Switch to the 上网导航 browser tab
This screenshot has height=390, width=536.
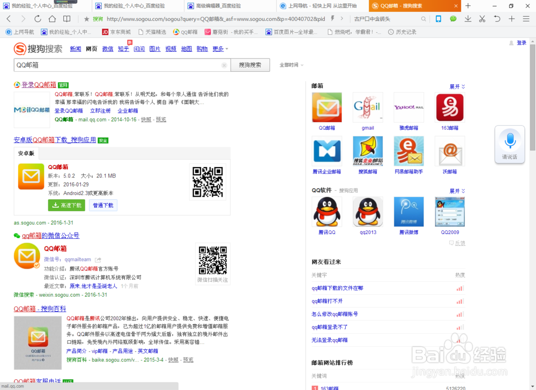322,6
